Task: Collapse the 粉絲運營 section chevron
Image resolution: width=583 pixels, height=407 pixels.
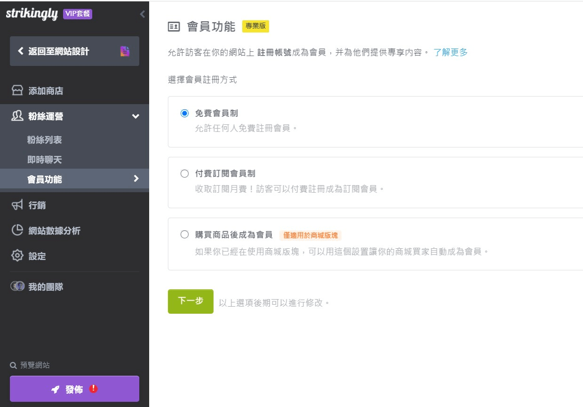Action: [x=136, y=116]
